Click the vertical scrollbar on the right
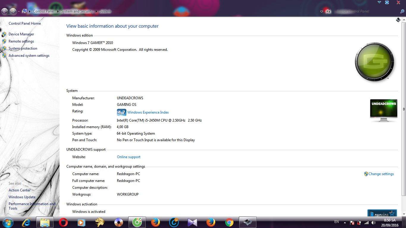The width and height of the screenshot is (406, 228). coord(404,109)
